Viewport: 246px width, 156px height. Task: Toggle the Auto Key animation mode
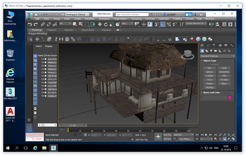pyautogui.click(x=167, y=135)
